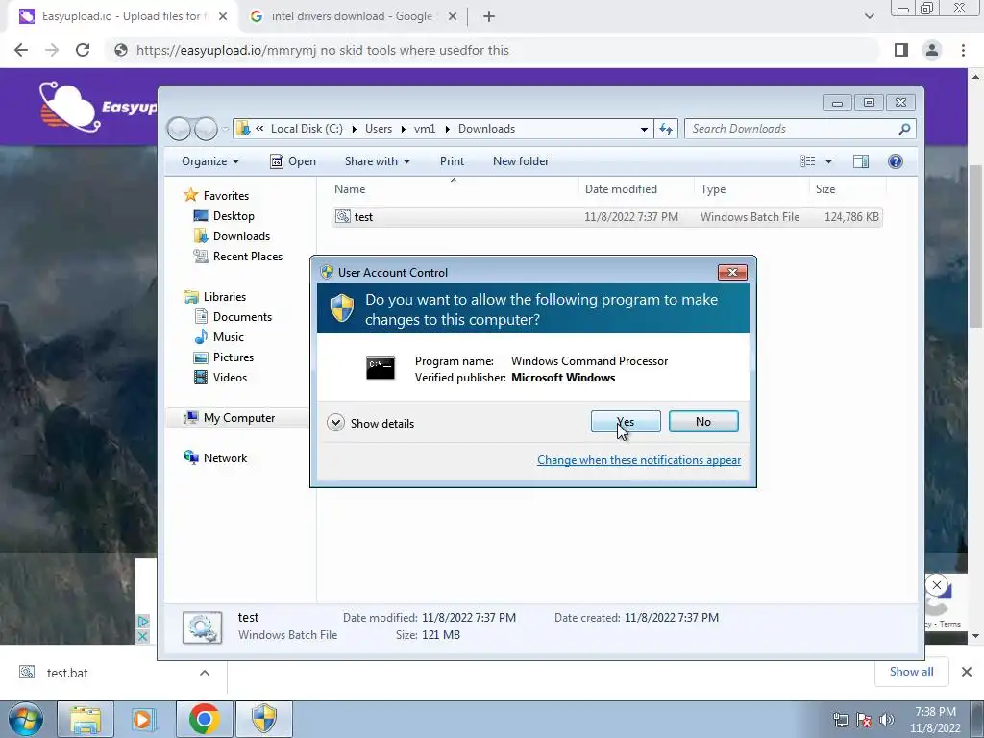Click Show all downloads button

pos(911,672)
